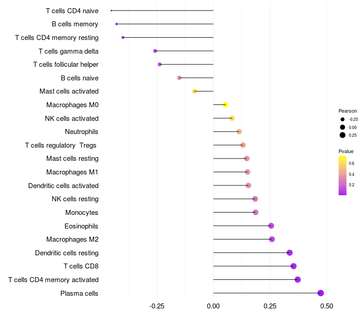Screen dimensions: 363x318
Task: Click the B cells memory label
Action: 75,24
